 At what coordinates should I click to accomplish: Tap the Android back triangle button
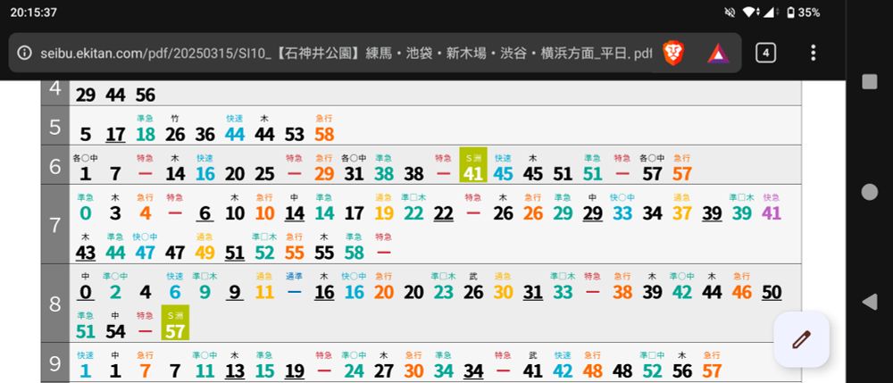(869, 302)
